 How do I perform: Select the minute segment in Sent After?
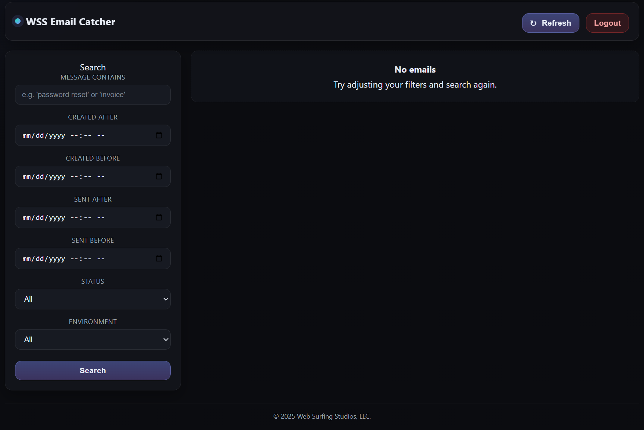[87, 218]
